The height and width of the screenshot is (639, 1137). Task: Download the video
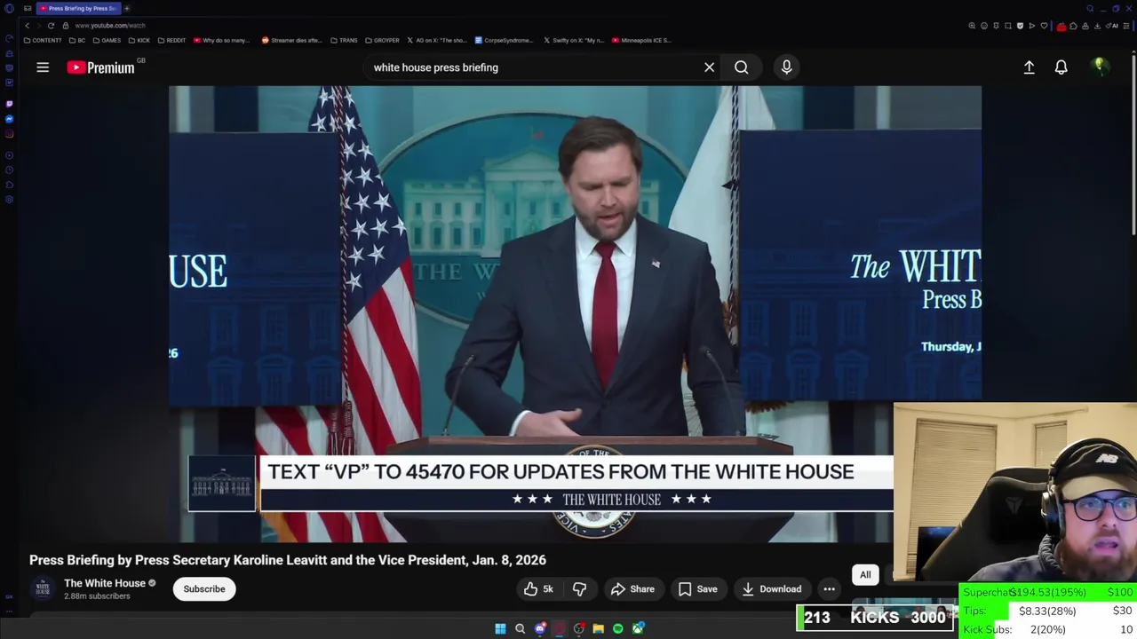[x=771, y=588]
